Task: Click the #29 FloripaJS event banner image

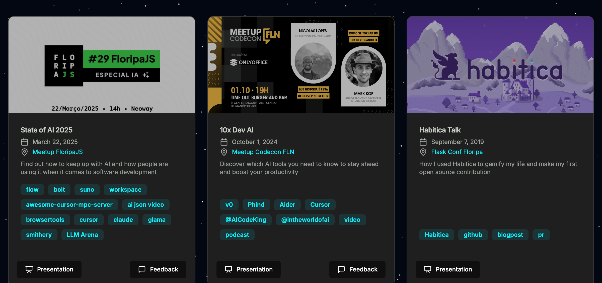Action: click(102, 65)
